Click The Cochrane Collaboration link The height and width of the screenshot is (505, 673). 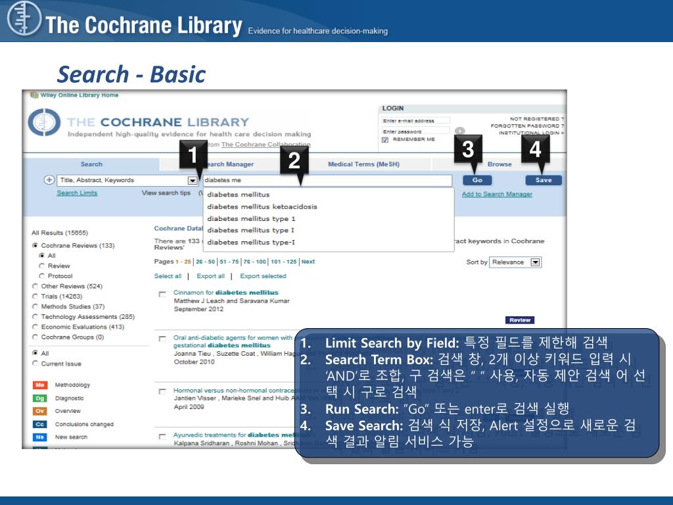[266, 144]
